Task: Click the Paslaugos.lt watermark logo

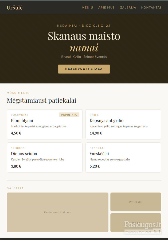Action: (x=143, y=227)
